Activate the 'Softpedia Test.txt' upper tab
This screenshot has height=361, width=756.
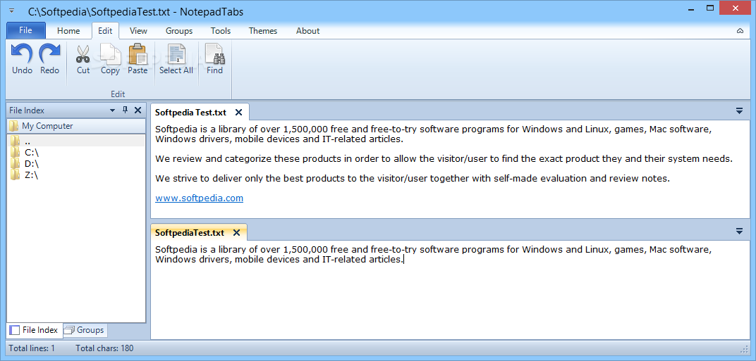point(190,113)
